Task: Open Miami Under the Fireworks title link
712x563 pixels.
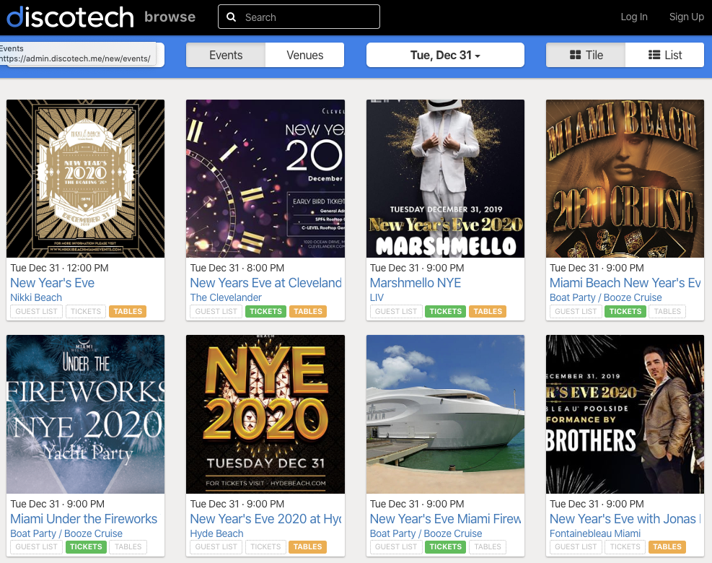Action: click(x=84, y=518)
